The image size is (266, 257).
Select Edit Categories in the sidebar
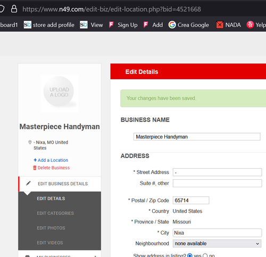55,213
